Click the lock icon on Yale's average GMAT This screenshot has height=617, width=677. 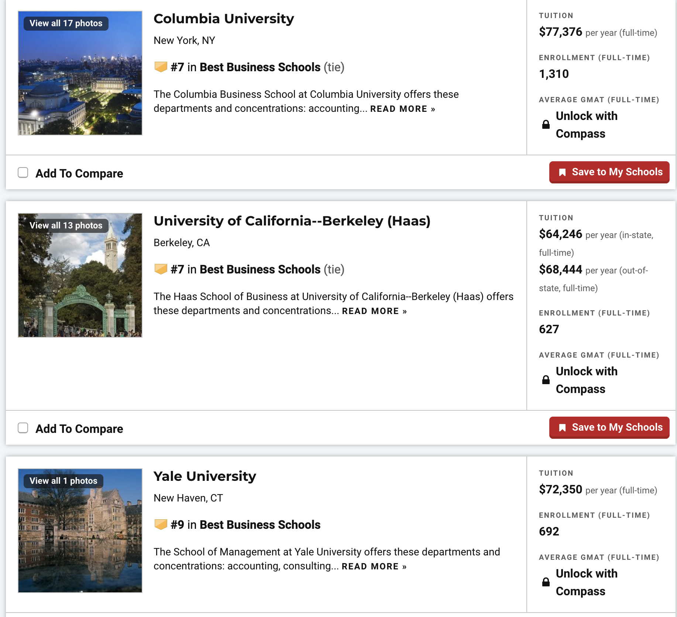pyautogui.click(x=546, y=582)
